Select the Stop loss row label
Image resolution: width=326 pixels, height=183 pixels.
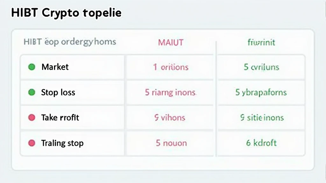[x=58, y=92]
